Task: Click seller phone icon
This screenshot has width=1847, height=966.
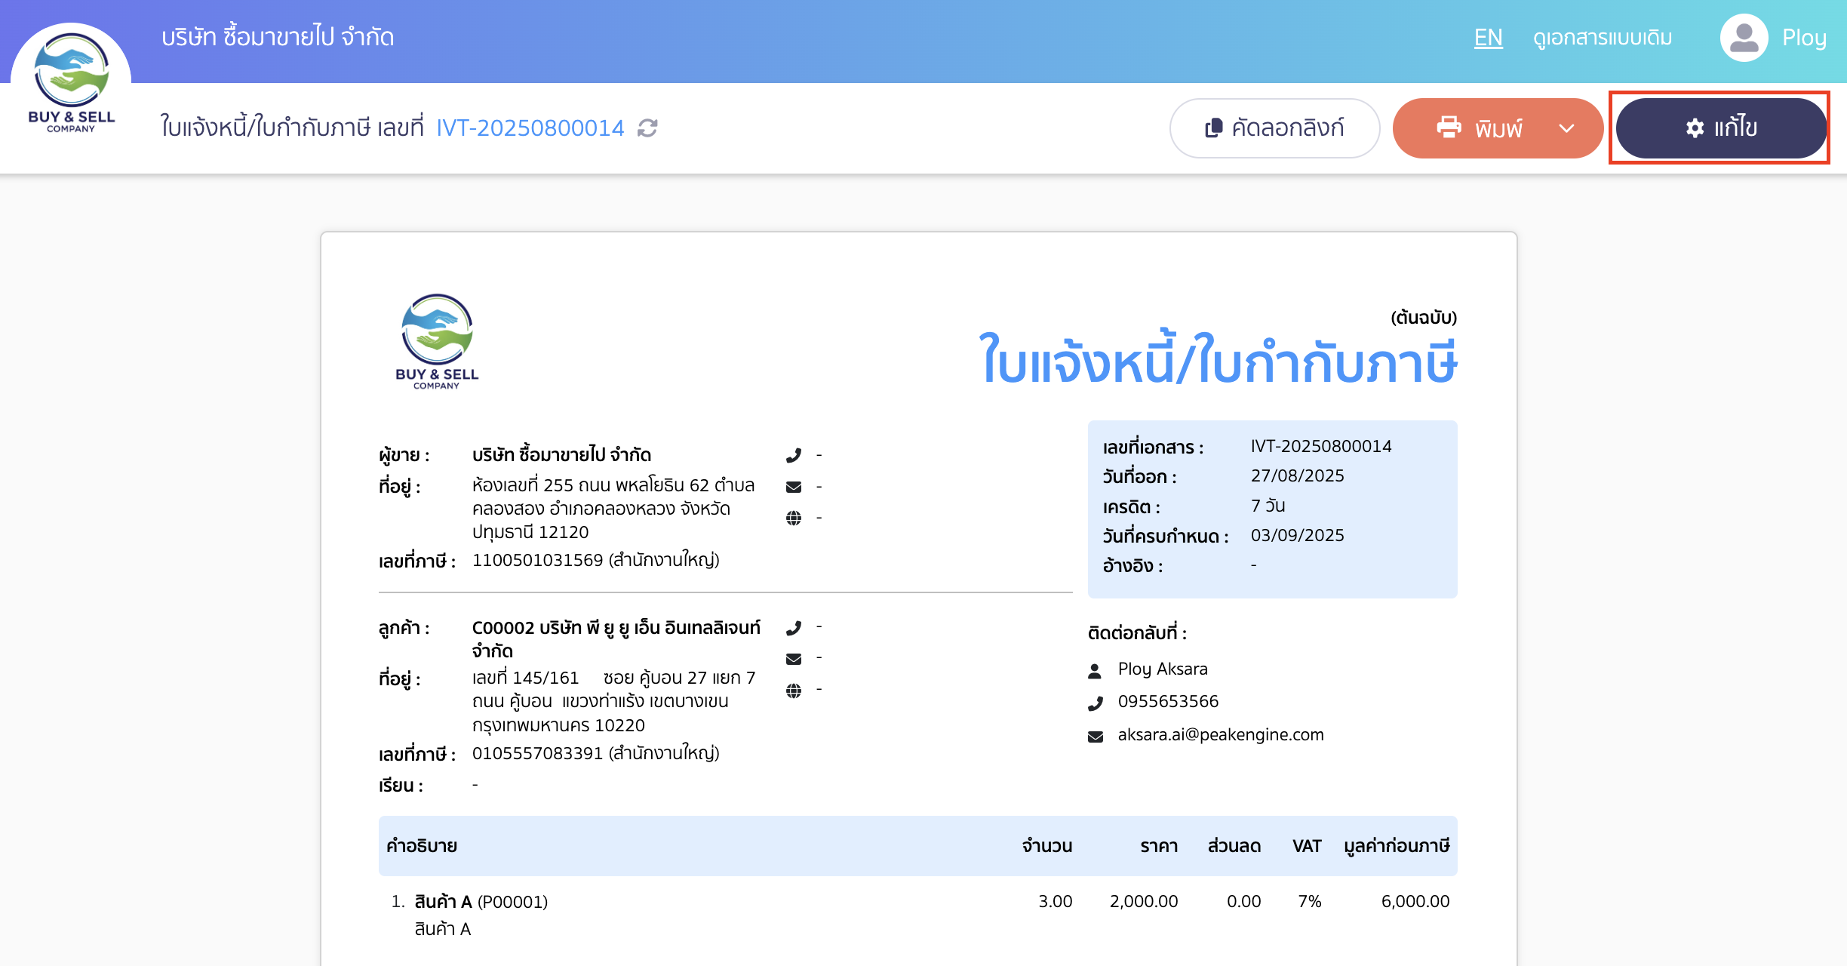Action: click(794, 455)
